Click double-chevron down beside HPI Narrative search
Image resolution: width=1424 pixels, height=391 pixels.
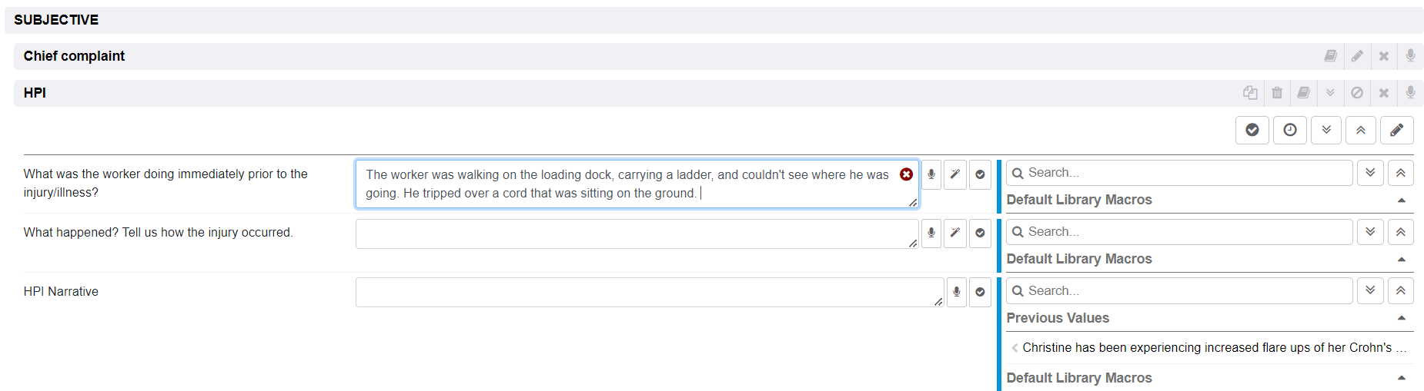coord(1370,290)
